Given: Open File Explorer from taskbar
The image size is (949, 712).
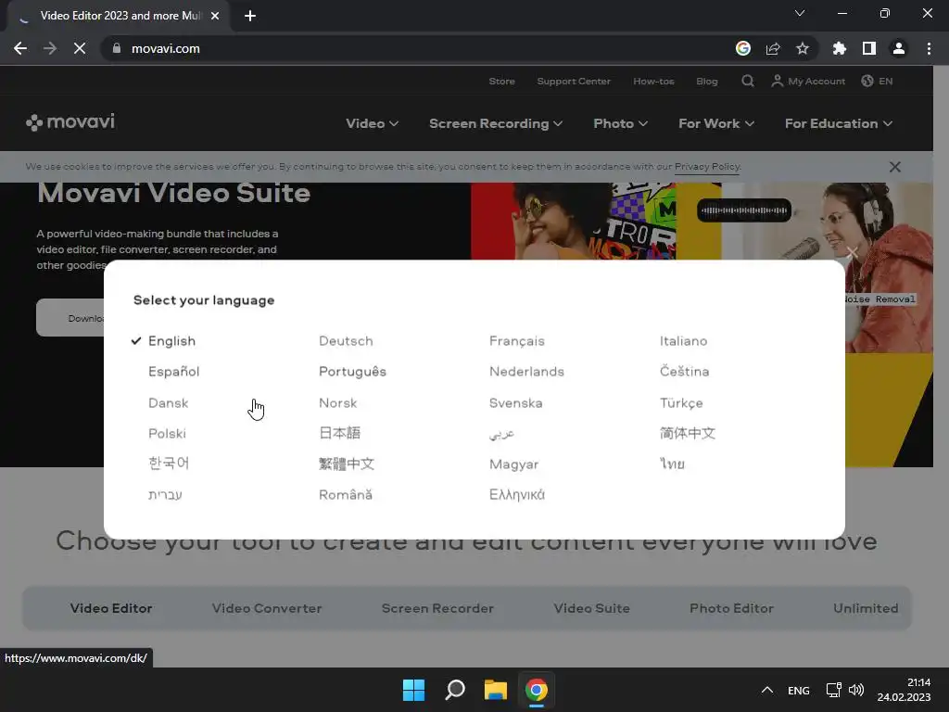Looking at the screenshot, I should (495, 690).
